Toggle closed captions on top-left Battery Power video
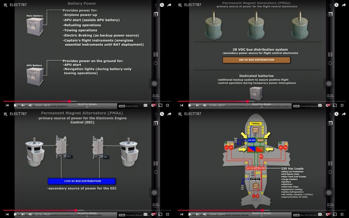Image resolution: width=349 pixels, height=218 pixels. [x=145, y=106]
